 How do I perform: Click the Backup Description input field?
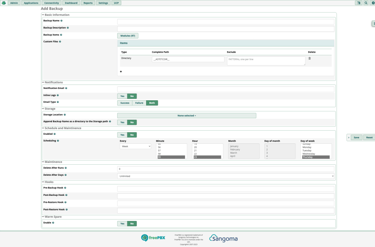point(226,29)
